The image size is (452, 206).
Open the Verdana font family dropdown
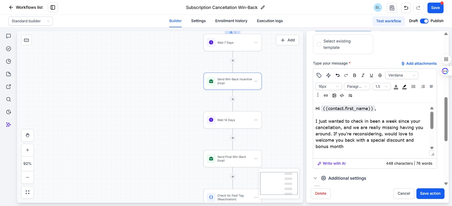click(401, 75)
